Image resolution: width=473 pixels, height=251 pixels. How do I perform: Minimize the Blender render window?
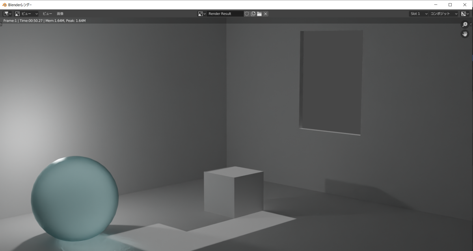pyautogui.click(x=436, y=5)
